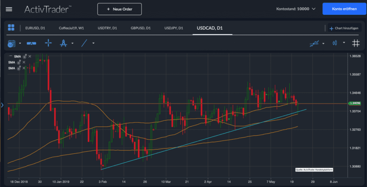367x187 pixels.
Task: Click the 3 Feb date label
Action: click(x=103, y=181)
